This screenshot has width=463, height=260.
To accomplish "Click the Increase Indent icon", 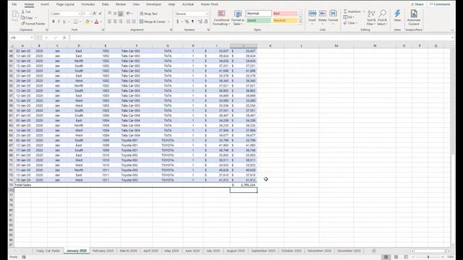I will 134,22.
